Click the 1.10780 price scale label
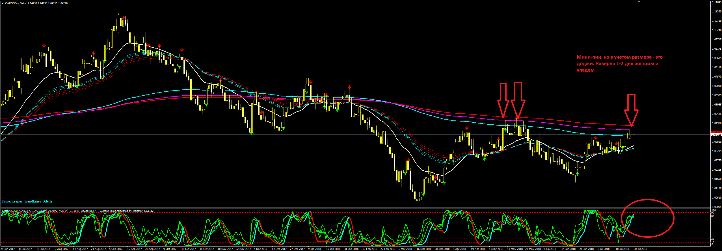 (x=716, y=21)
